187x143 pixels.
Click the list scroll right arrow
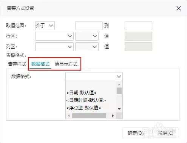(x=113, y=115)
